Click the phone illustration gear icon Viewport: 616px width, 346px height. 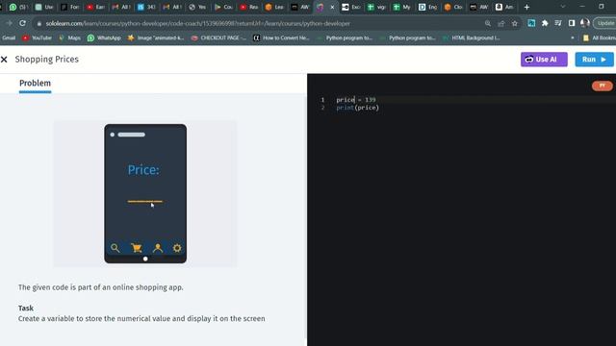pyautogui.click(x=177, y=248)
